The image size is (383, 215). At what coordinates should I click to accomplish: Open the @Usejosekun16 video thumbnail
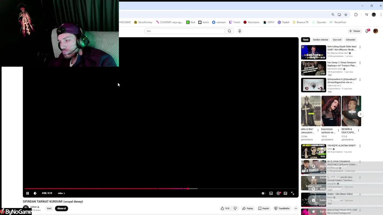point(314,85)
